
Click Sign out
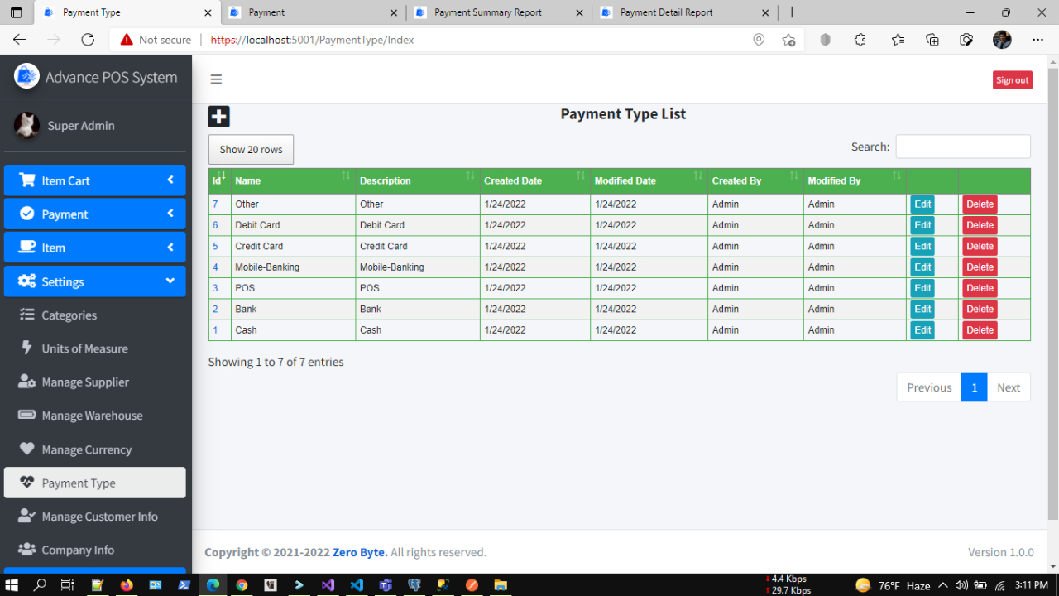click(x=1012, y=79)
